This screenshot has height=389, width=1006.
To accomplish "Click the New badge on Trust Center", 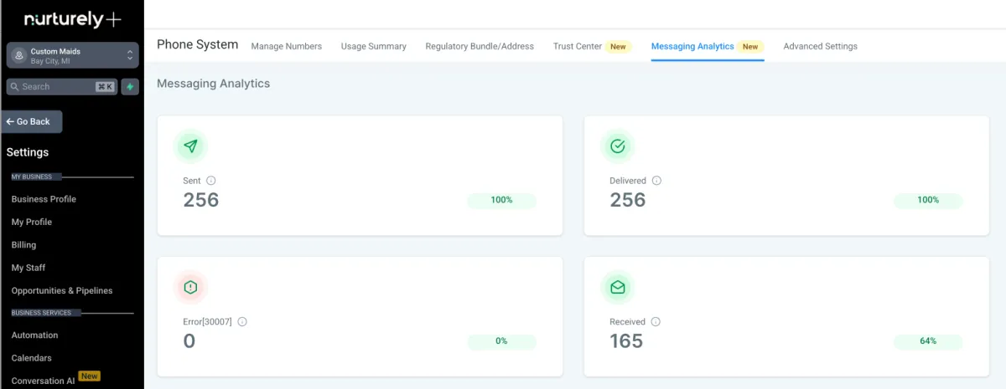I will [618, 47].
